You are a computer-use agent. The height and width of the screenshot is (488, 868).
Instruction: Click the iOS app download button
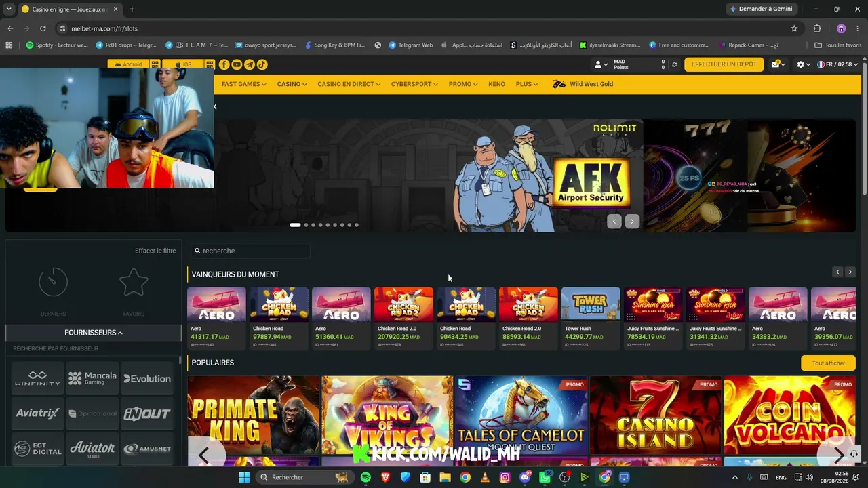(x=183, y=64)
